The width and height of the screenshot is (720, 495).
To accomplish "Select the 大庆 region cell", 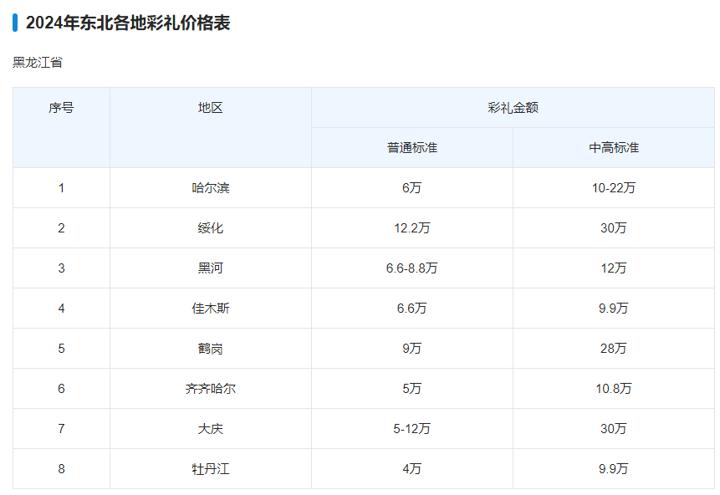I will (x=211, y=429).
